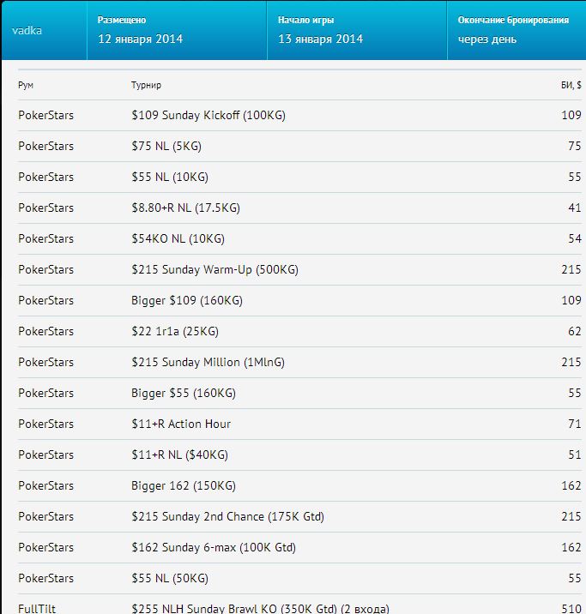Select the $215 Sunday Warm-Up (500KG) tournament
This screenshot has width=586, height=614.
pyautogui.click(x=214, y=270)
